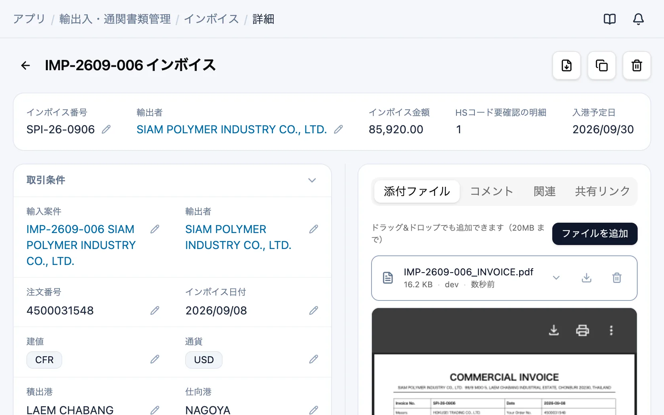Click invoice amount 85,920.00
Image resolution: width=664 pixels, height=415 pixels.
tap(396, 129)
